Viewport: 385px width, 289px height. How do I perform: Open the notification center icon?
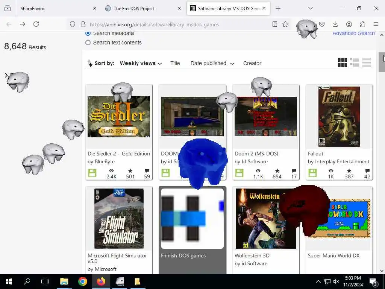coord(373,281)
